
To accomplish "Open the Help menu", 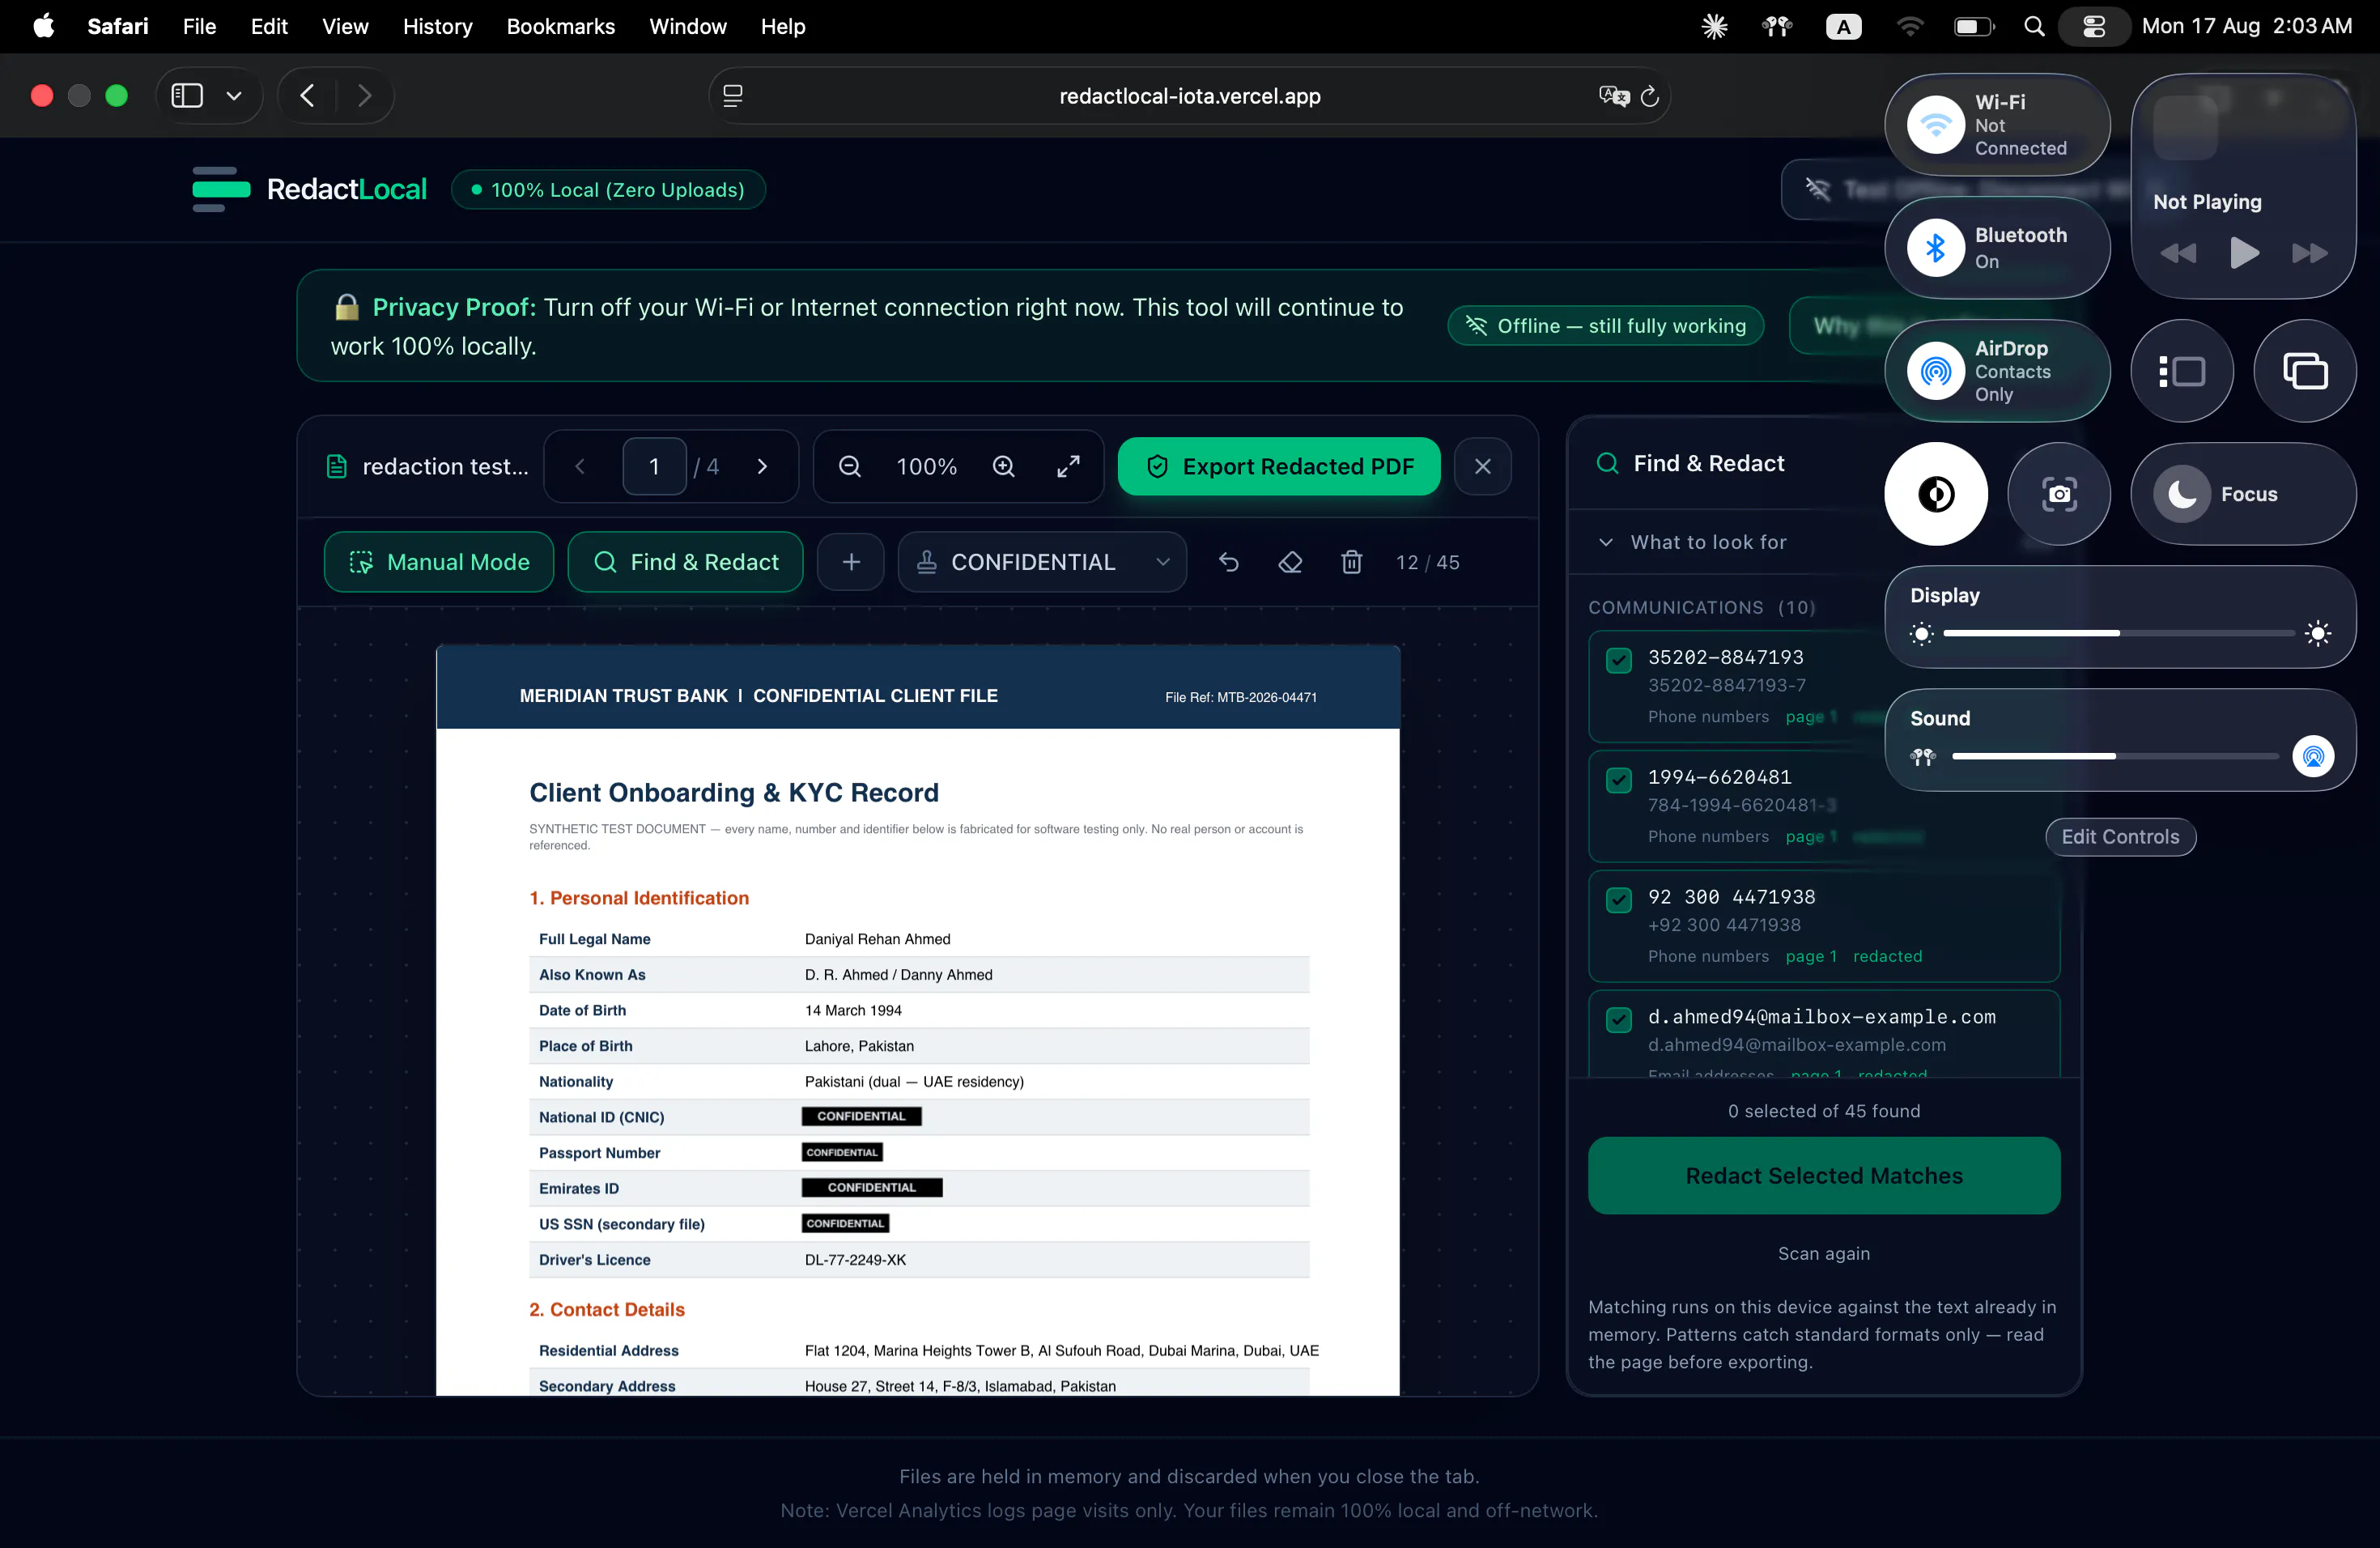I will click(783, 26).
